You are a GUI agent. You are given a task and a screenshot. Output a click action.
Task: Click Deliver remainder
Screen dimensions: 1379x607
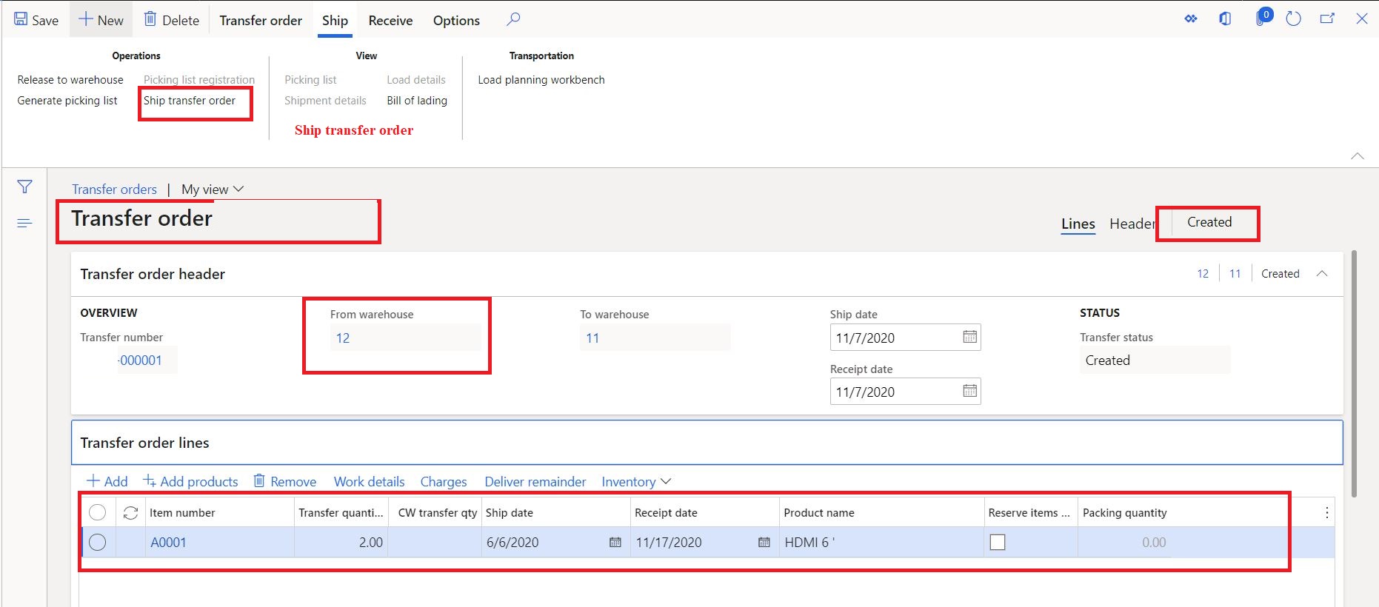point(535,482)
